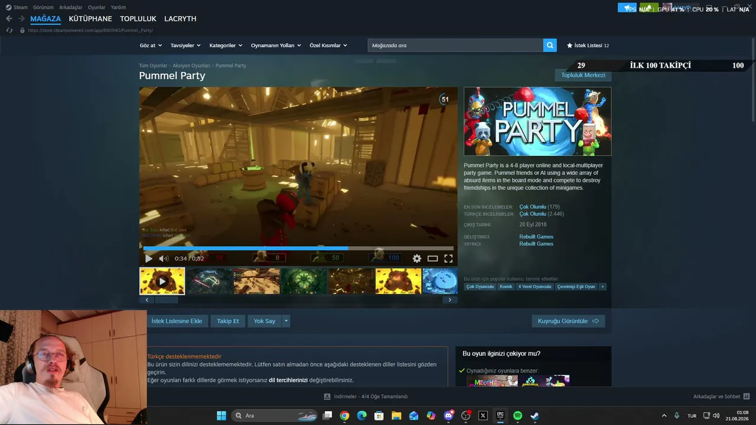Screen dimensions: 756x425
Task: Launch Google Chrome from the taskbar
Action: [344, 416]
